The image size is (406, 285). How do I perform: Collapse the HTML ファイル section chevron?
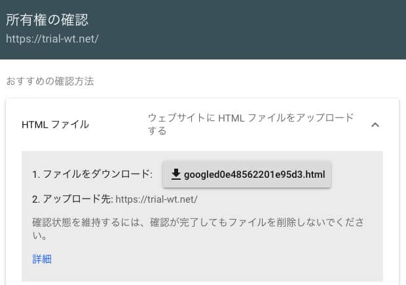click(375, 125)
